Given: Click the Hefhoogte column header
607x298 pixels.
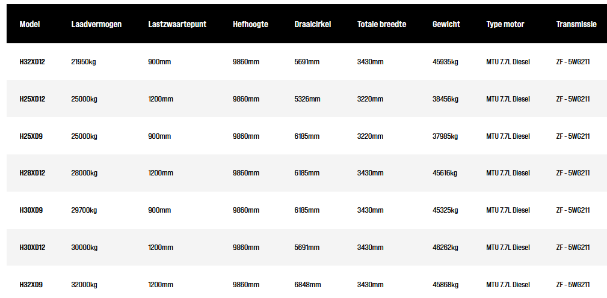Looking at the screenshot, I should [250, 25].
